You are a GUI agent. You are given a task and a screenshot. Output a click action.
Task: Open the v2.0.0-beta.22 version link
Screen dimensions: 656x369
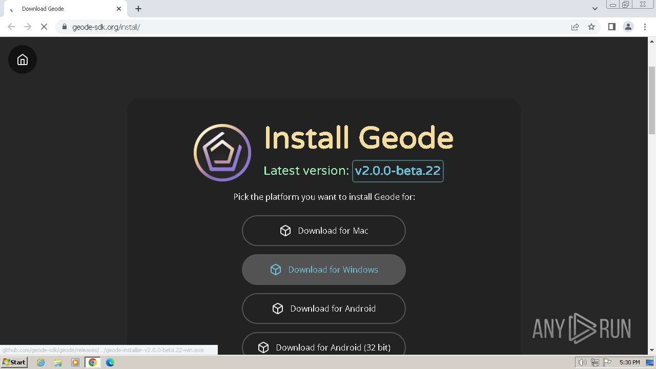click(x=398, y=171)
